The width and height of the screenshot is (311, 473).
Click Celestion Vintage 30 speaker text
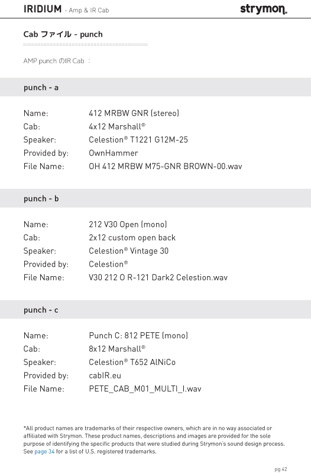click(x=128, y=251)
